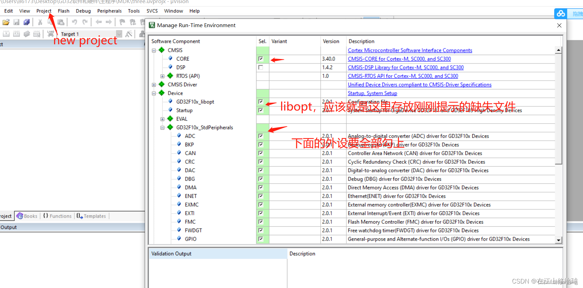This screenshot has height=288, width=583.
Task: Click the blue cloud icon at top right
Action: click(x=561, y=13)
